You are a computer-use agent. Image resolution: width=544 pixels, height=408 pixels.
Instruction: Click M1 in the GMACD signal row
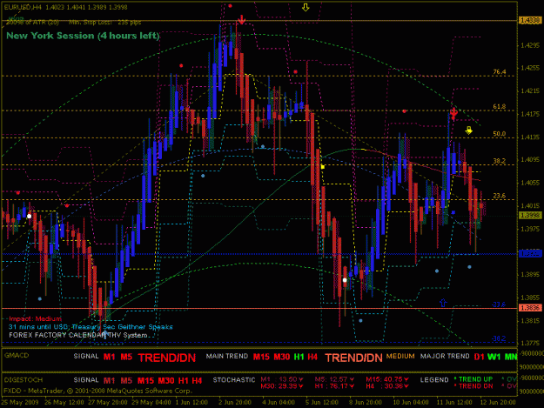(x=110, y=357)
